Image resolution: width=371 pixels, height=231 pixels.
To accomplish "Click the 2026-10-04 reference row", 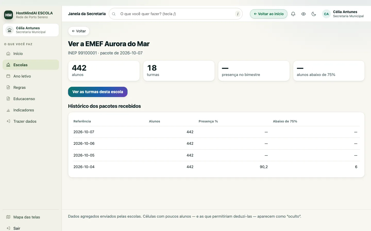I will pos(216,167).
